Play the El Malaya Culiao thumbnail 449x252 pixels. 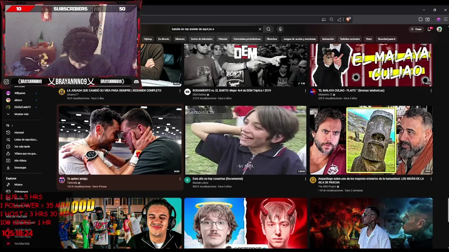point(371,65)
